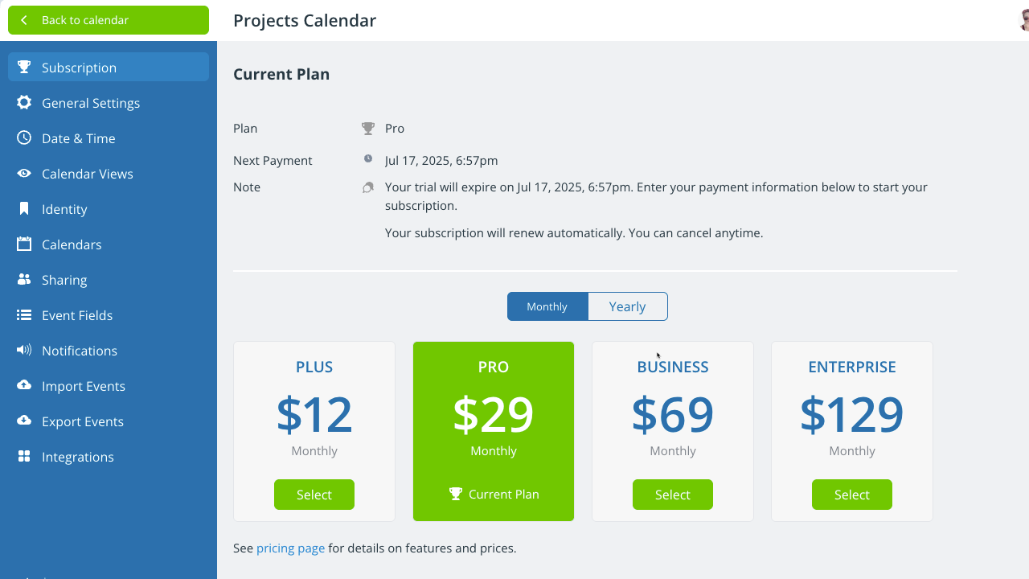Click the grid icon for Integrations
Viewport: 1029px width, 579px height.
pyautogui.click(x=24, y=457)
